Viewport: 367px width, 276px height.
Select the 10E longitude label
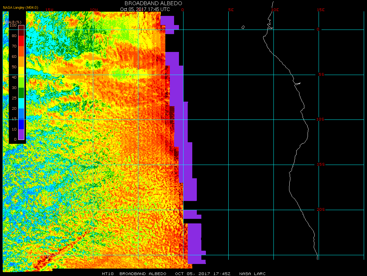tap(275, 10)
